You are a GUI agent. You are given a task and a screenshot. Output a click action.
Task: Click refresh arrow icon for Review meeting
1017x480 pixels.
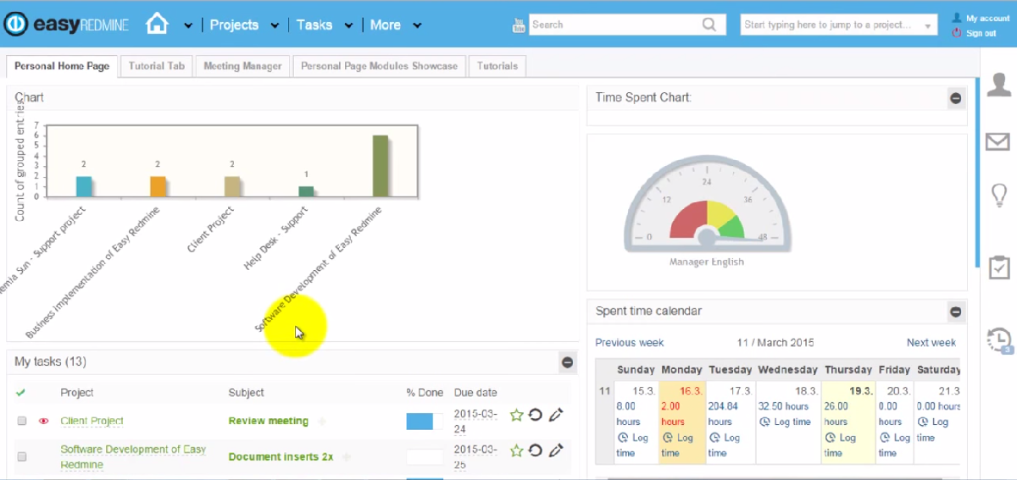tap(536, 415)
